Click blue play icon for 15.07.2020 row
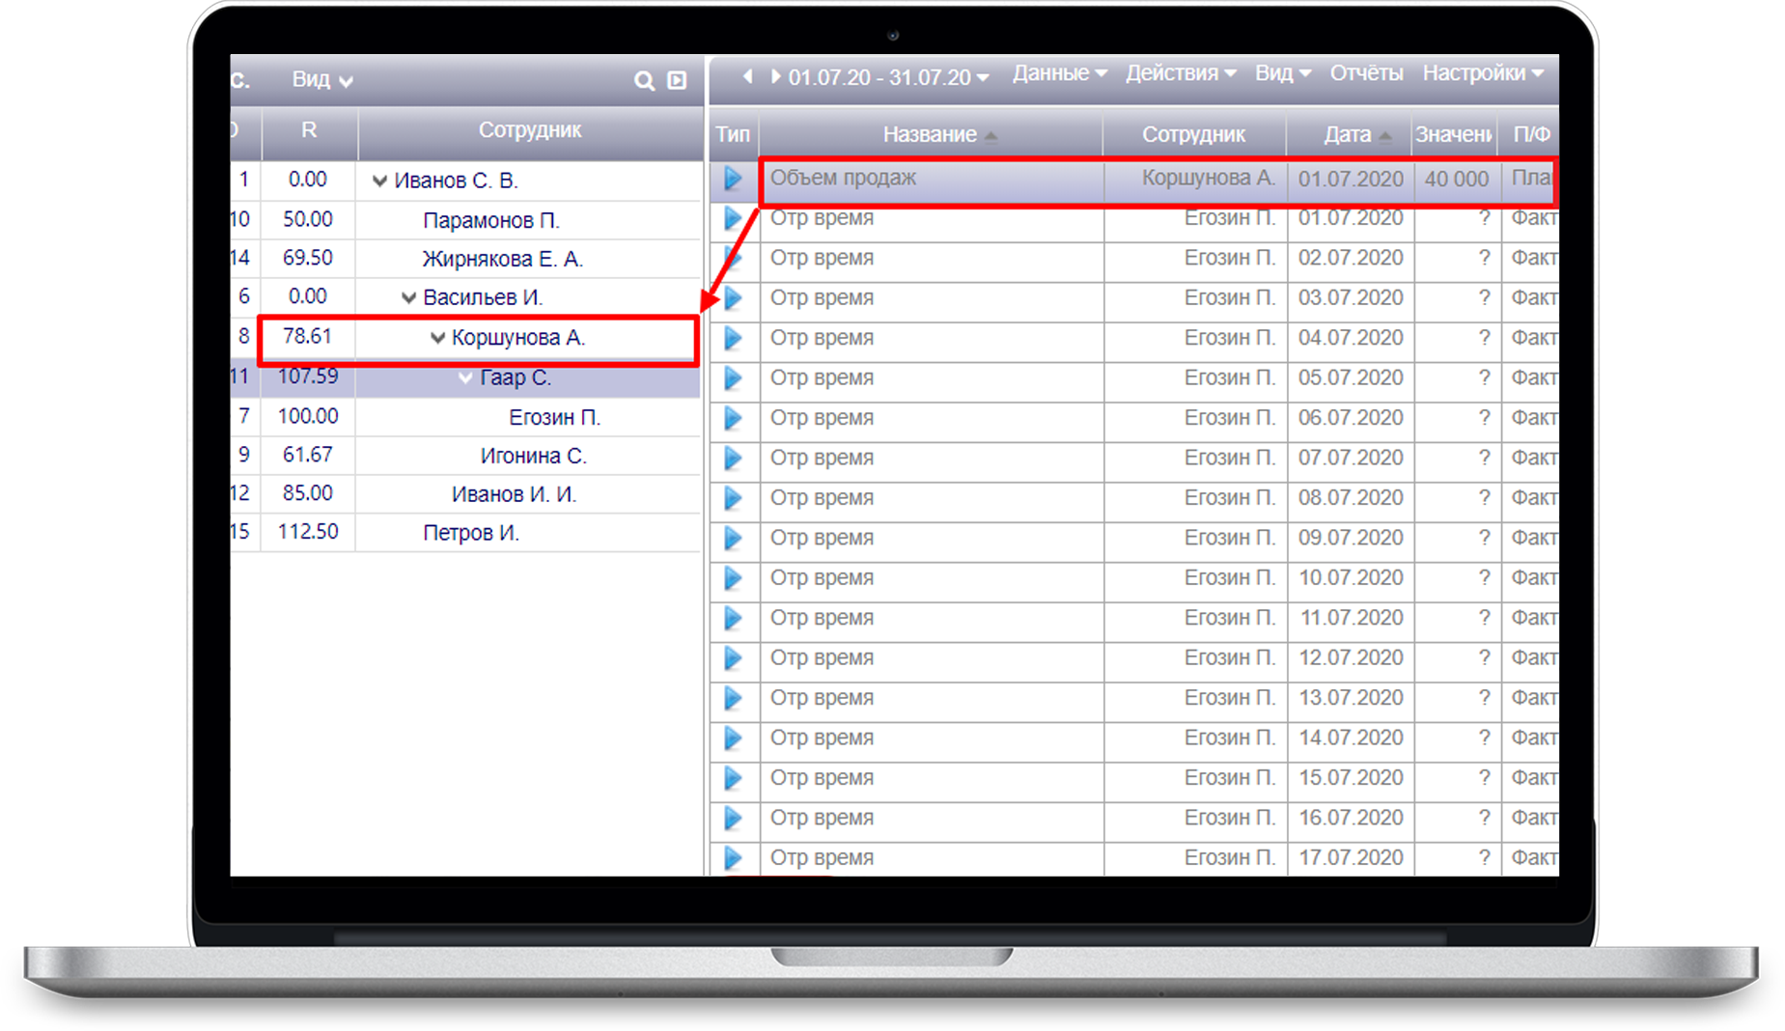The width and height of the screenshot is (1785, 1031). click(x=734, y=778)
